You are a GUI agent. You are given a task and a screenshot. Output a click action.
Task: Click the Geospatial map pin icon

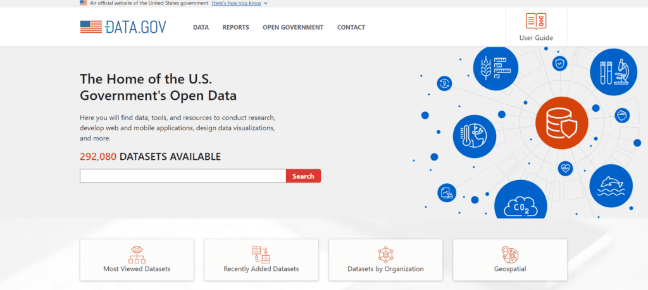[x=510, y=255]
